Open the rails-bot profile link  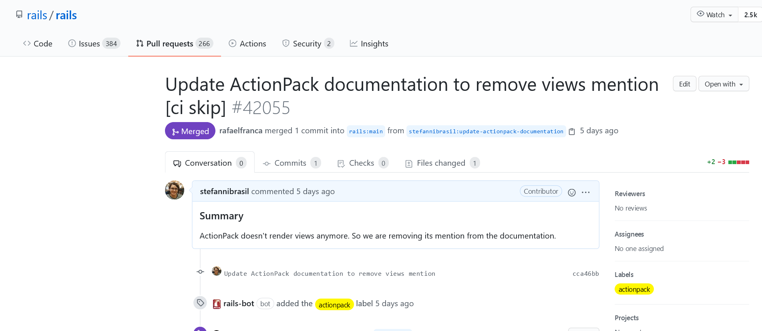239,303
